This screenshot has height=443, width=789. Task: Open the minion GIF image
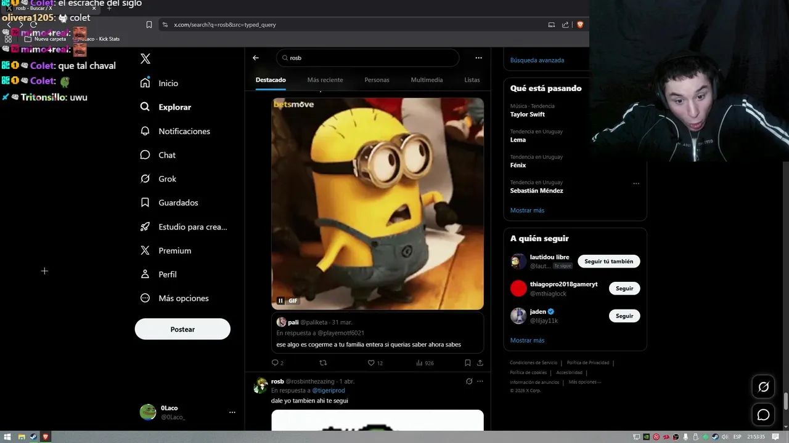coord(377,204)
